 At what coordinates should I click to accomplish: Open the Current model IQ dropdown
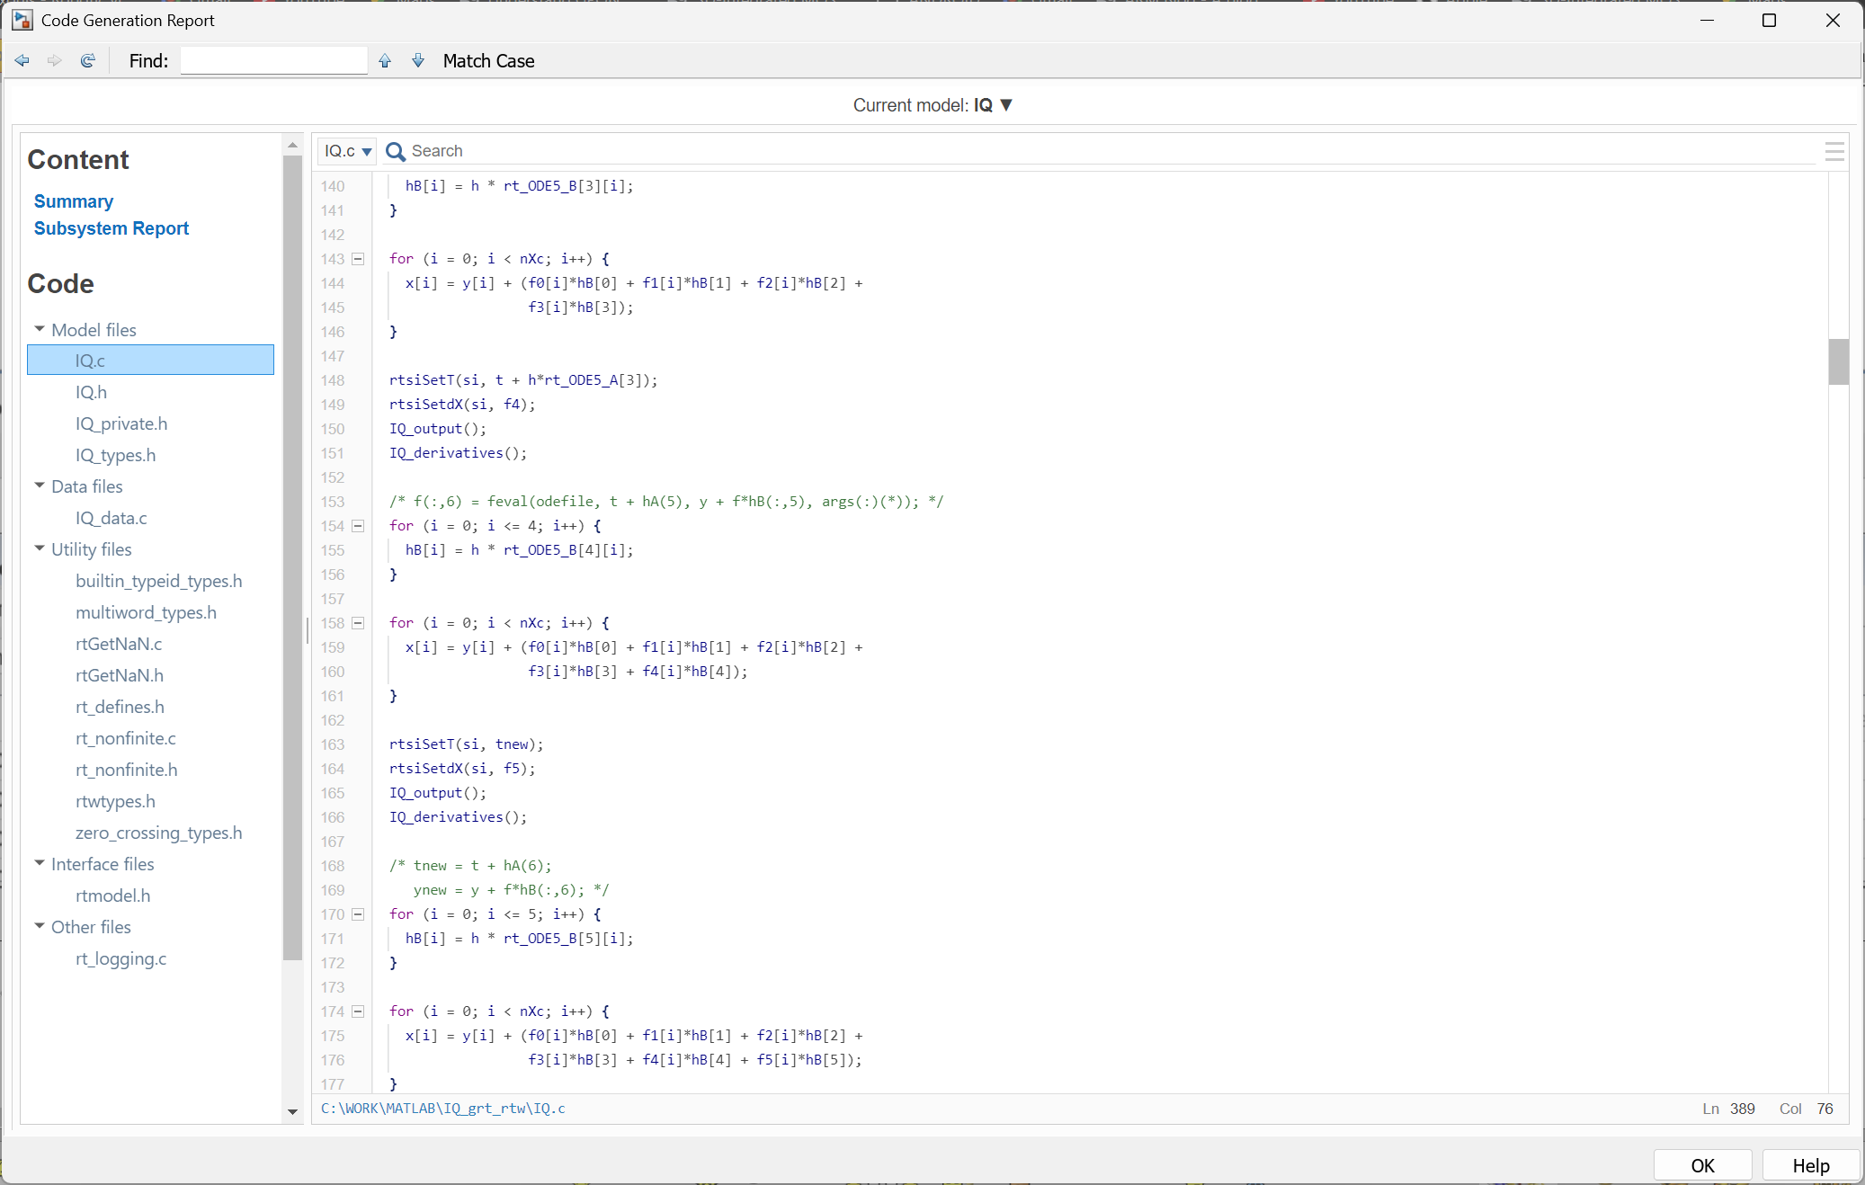tap(994, 105)
